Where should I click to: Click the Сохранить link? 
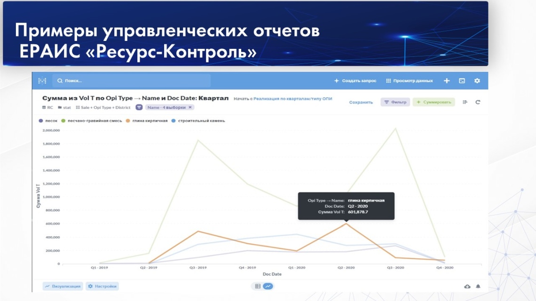coord(361,102)
